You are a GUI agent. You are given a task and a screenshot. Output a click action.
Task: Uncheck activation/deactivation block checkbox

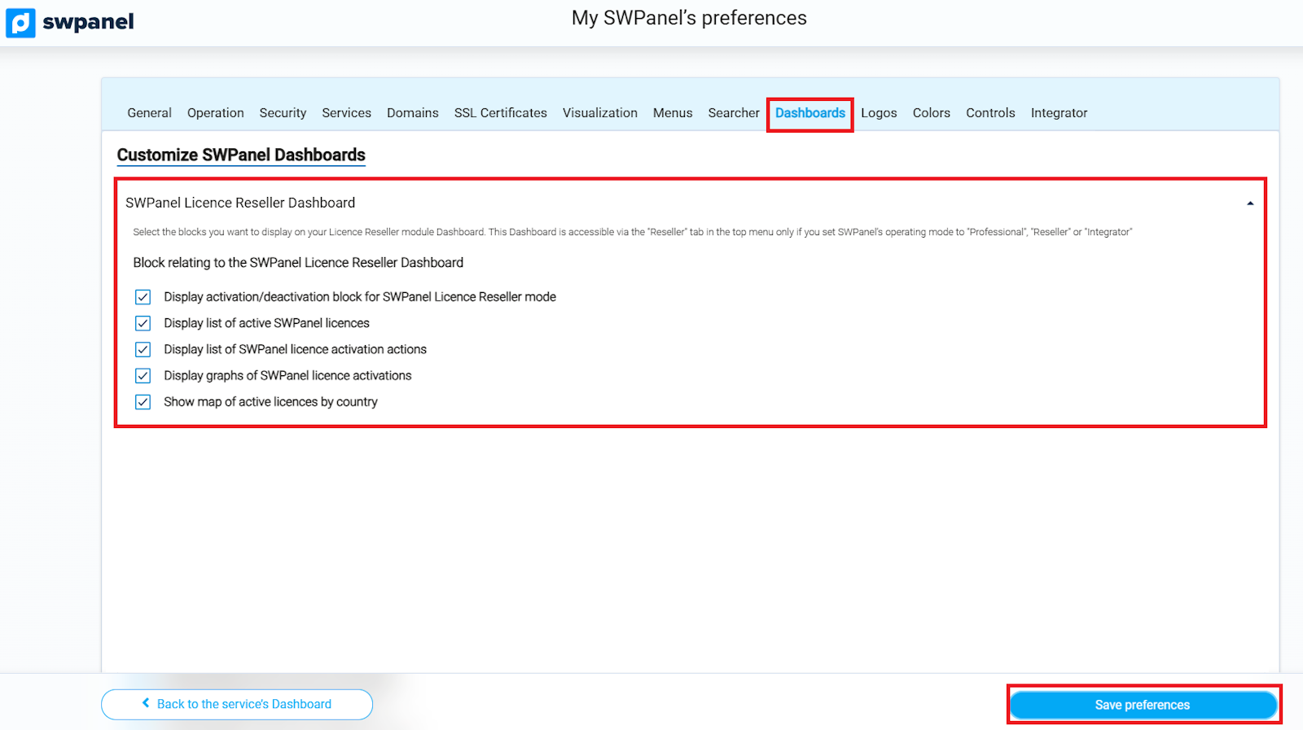click(143, 297)
